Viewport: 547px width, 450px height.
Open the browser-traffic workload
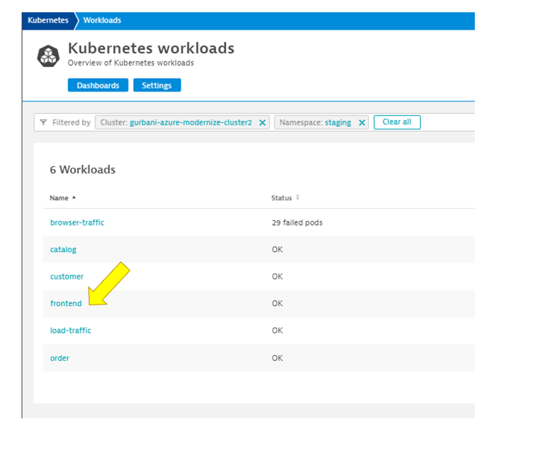pos(77,223)
